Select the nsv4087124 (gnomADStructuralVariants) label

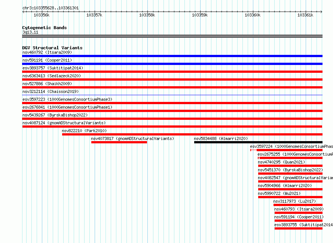64,123
